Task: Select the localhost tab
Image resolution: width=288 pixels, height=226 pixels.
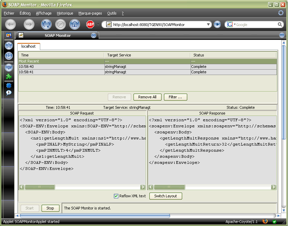Action: tap(29, 46)
